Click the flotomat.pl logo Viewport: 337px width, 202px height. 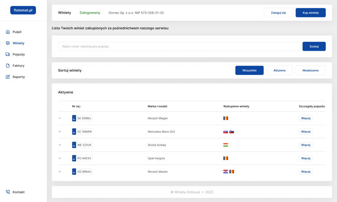pyautogui.click(x=23, y=11)
